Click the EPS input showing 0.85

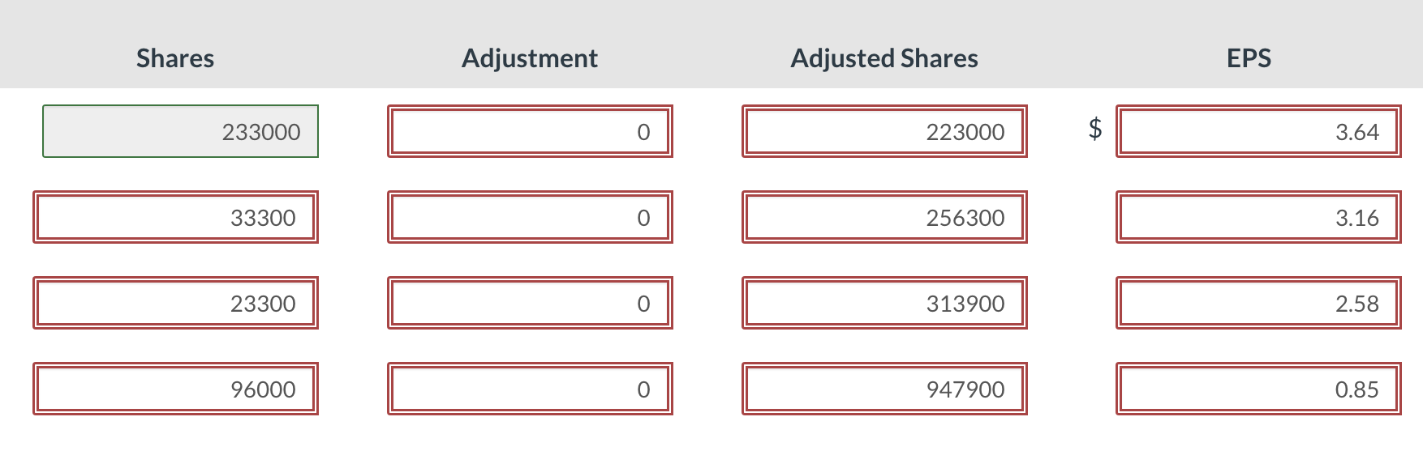1257,388
